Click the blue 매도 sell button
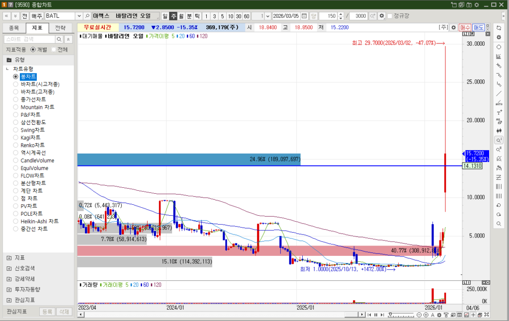The width and height of the screenshot is (509, 321). tap(479, 28)
